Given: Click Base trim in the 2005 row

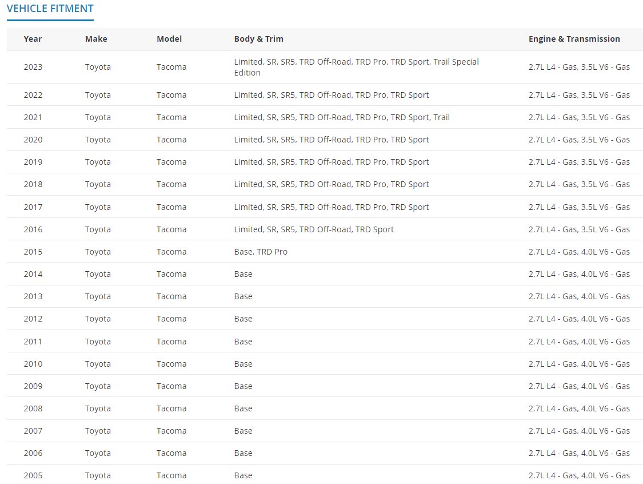Looking at the screenshot, I should tap(243, 475).
